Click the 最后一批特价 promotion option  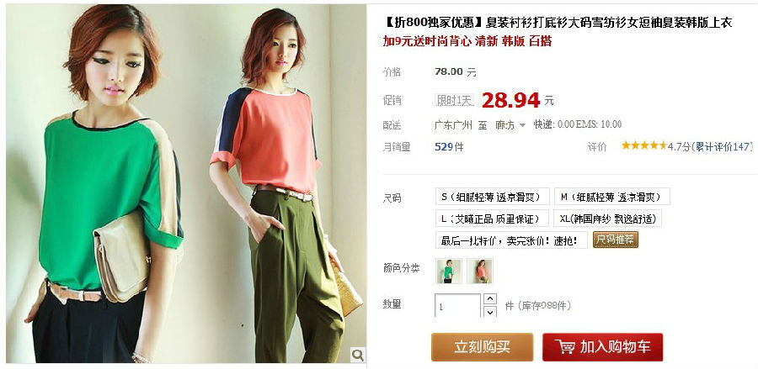point(511,240)
